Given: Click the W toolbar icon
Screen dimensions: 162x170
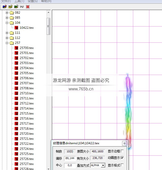Looking at the screenshot, I should click(x=22, y=7).
